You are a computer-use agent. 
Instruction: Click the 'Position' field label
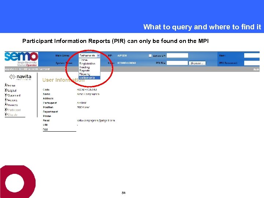tap(48, 107)
